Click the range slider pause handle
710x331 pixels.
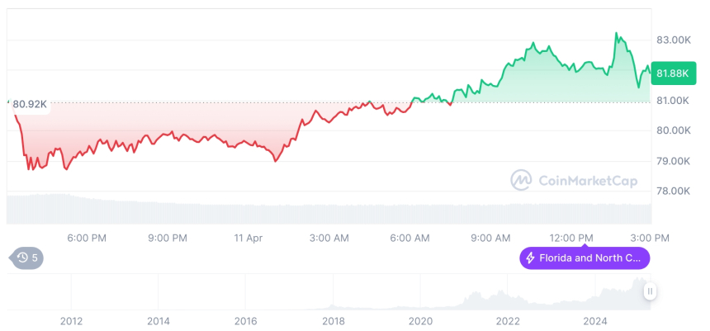coord(651,291)
